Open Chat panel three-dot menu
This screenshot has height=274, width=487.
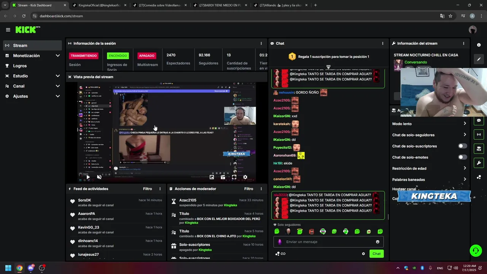(383, 43)
